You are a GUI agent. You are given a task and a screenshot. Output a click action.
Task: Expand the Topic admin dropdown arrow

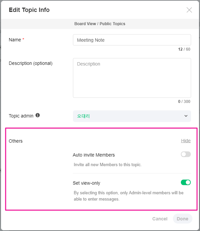[x=186, y=116]
